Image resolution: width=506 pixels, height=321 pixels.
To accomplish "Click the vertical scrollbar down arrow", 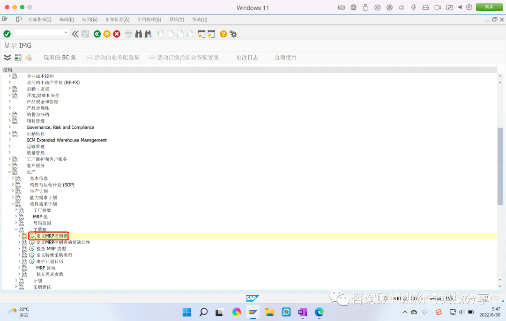I will 500,285.
